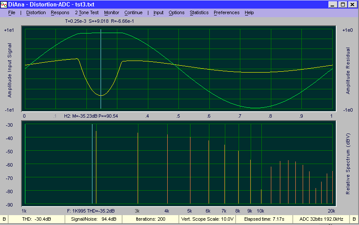Click the THD -30.4dB status field
The image size is (359, 225).
pos(37,219)
